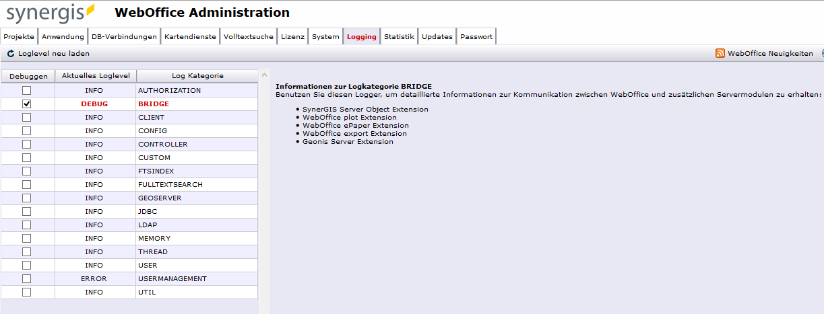Select the LDAP log category
The image size is (824, 314).
click(x=148, y=225)
